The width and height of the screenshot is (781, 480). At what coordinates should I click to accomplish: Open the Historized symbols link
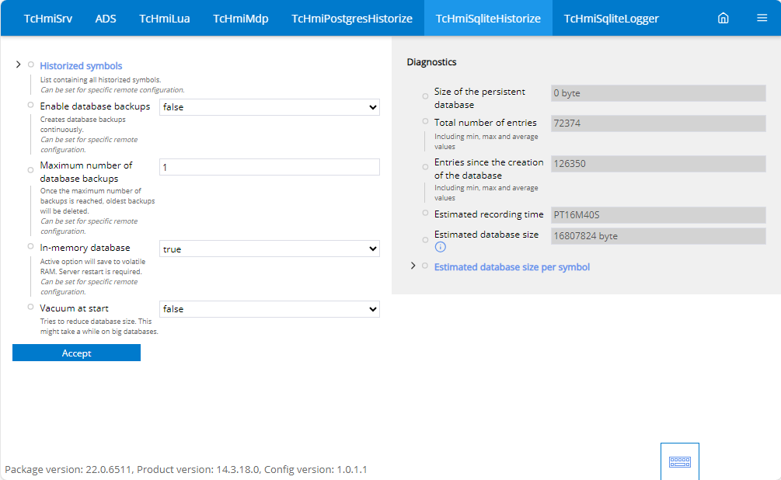81,66
